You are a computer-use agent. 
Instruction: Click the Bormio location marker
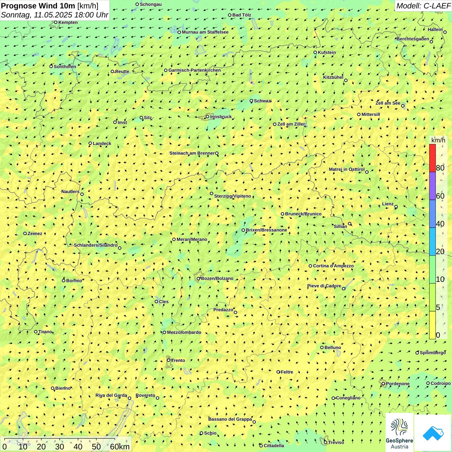(x=64, y=281)
